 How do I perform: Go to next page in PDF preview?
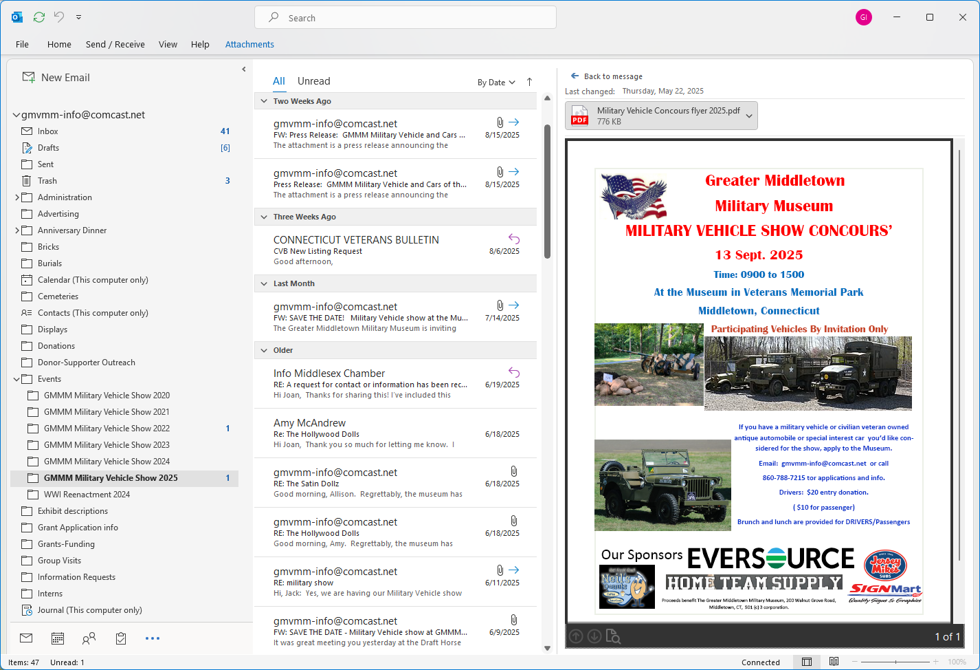click(594, 637)
